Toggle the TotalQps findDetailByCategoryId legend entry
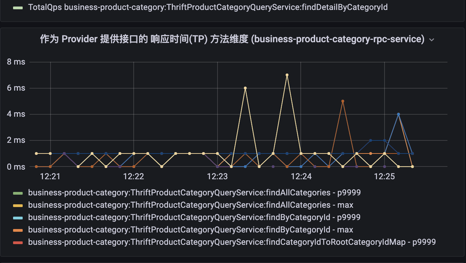This screenshot has height=263, width=466. [208, 8]
